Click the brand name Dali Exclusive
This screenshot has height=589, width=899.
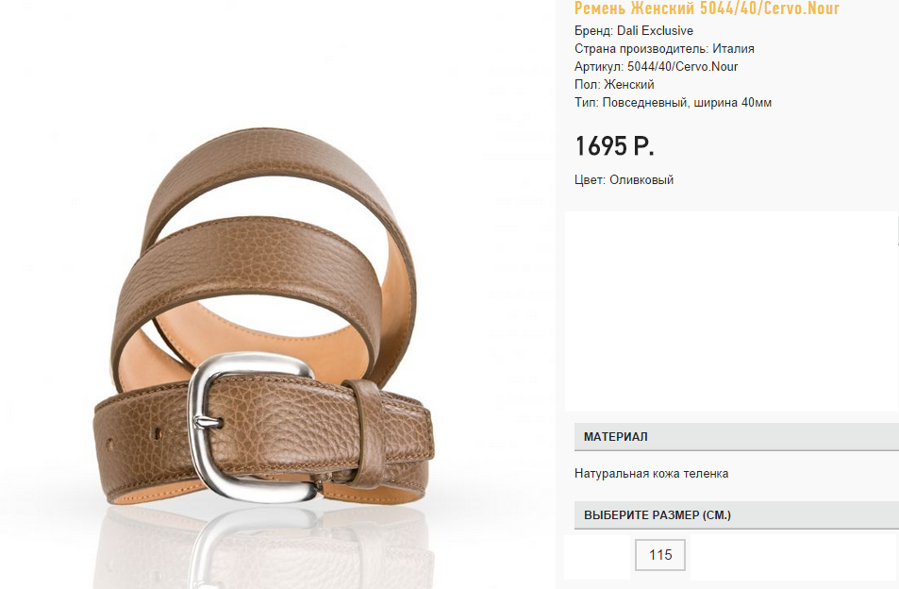tap(655, 30)
